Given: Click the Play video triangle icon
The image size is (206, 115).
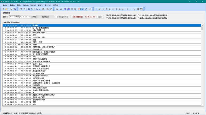Looking at the screenshot, I should coord(97,9).
